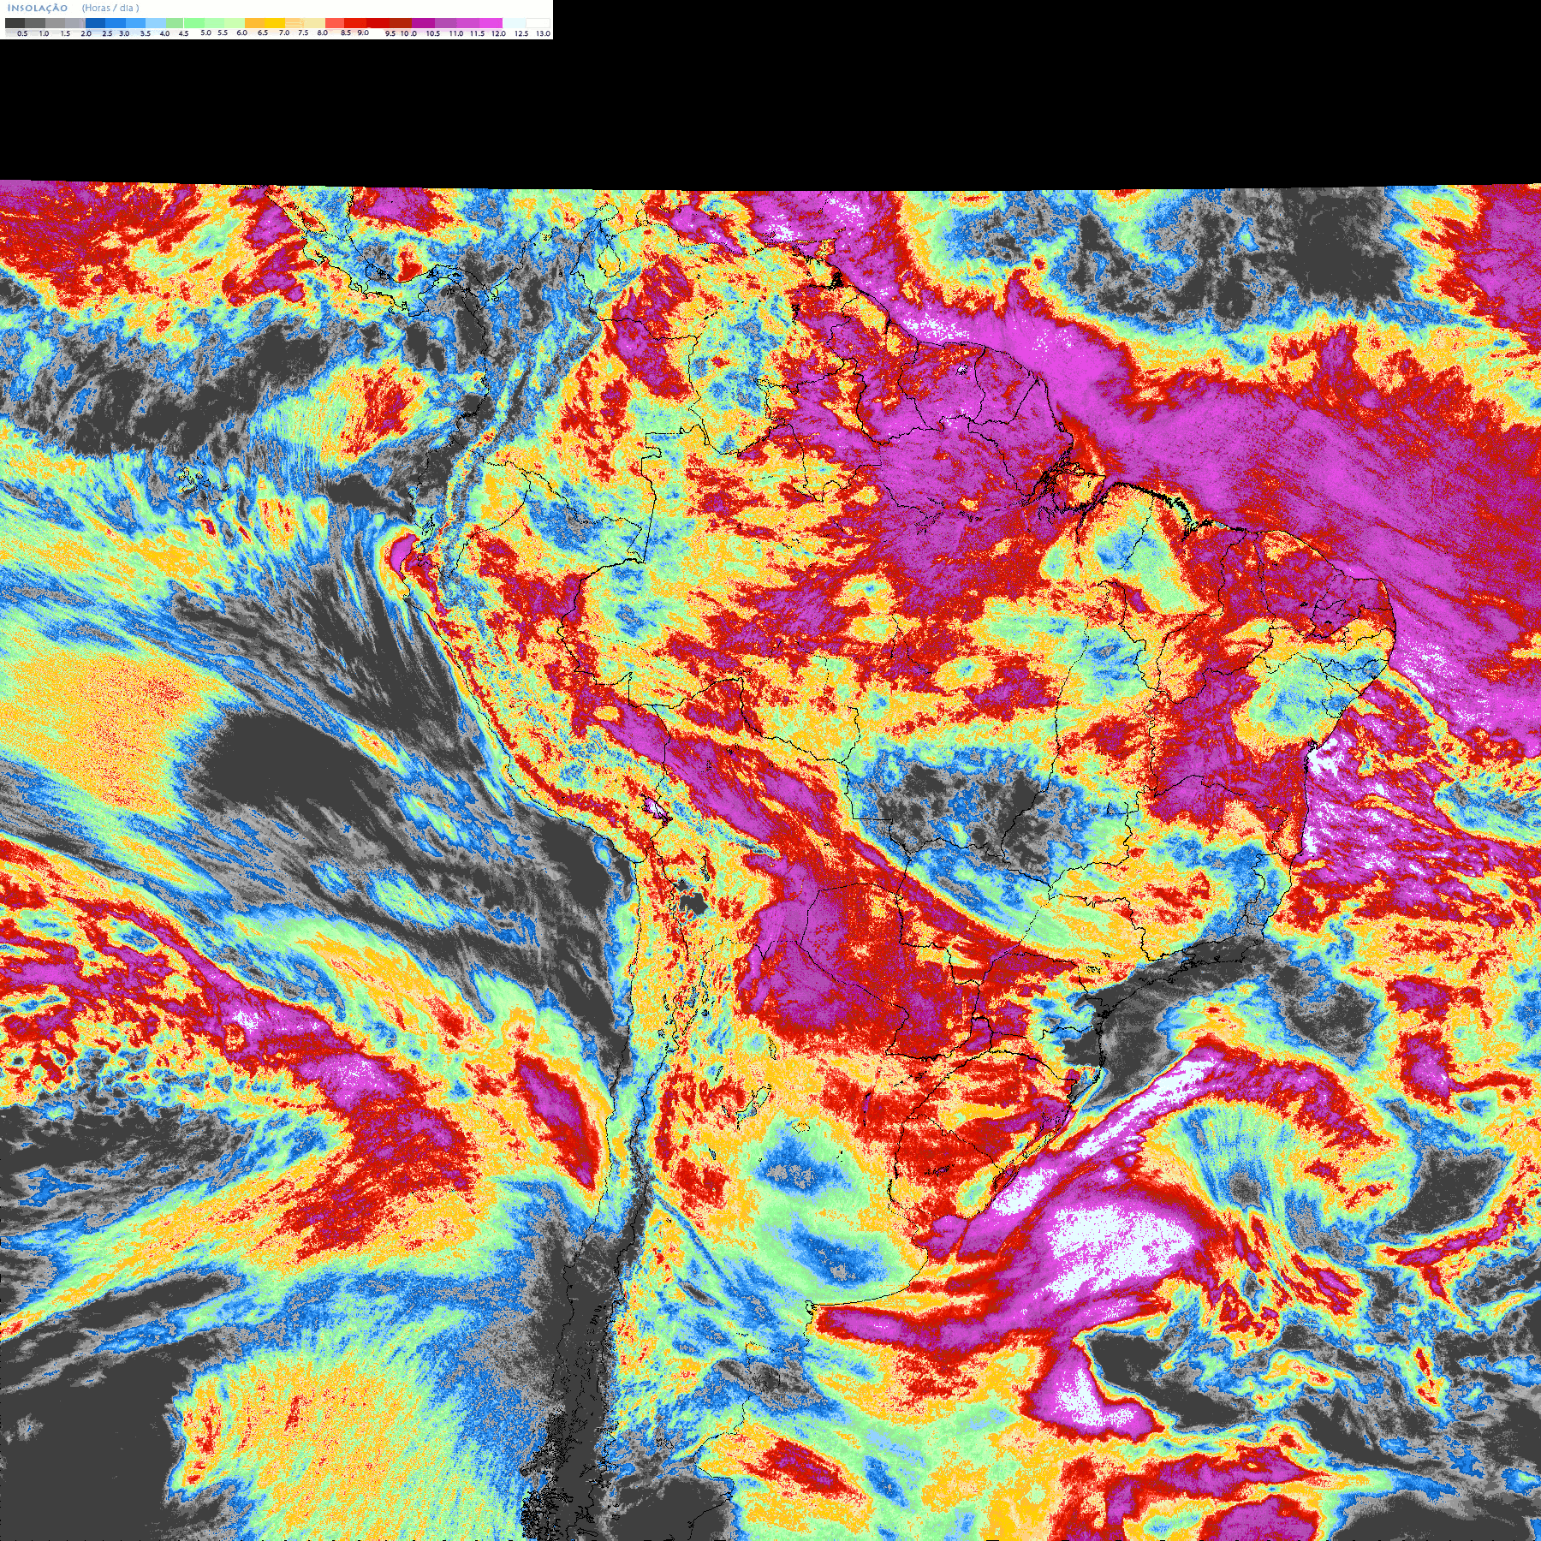This screenshot has height=1541, width=1541.
Task: Click the 0.5 legend value
Action: [22, 33]
